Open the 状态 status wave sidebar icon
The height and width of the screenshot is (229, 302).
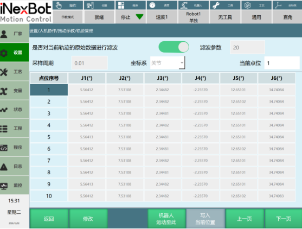[4, 110]
